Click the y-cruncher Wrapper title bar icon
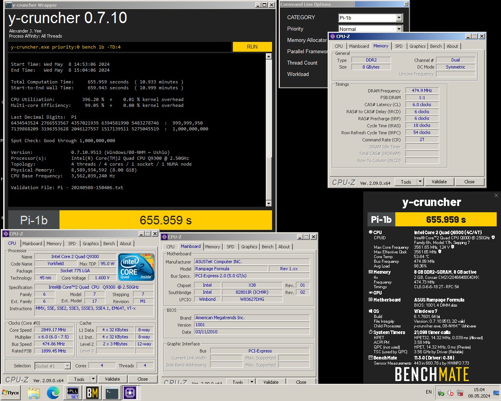Screen dimensions: 501x401 tap(9, 5)
